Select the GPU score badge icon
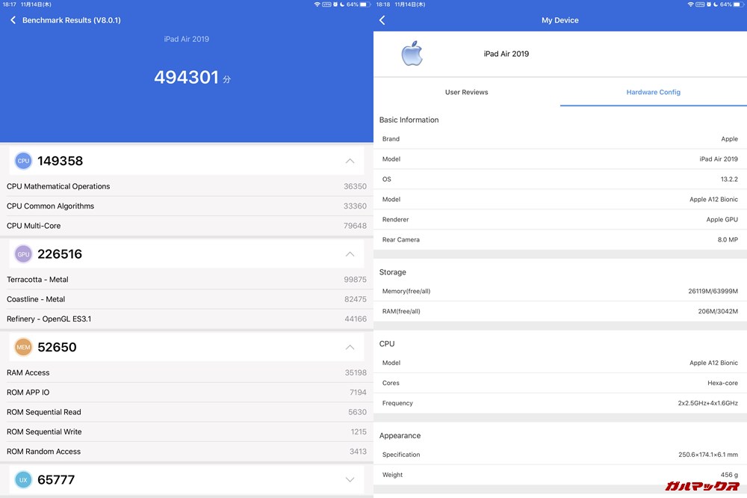The image size is (747, 498). (x=23, y=253)
